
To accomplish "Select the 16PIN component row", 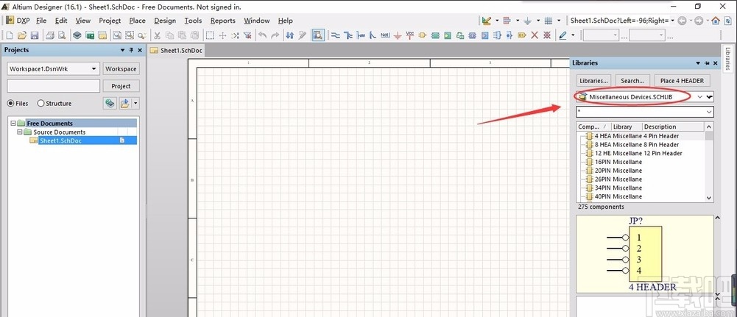I will point(641,162).
